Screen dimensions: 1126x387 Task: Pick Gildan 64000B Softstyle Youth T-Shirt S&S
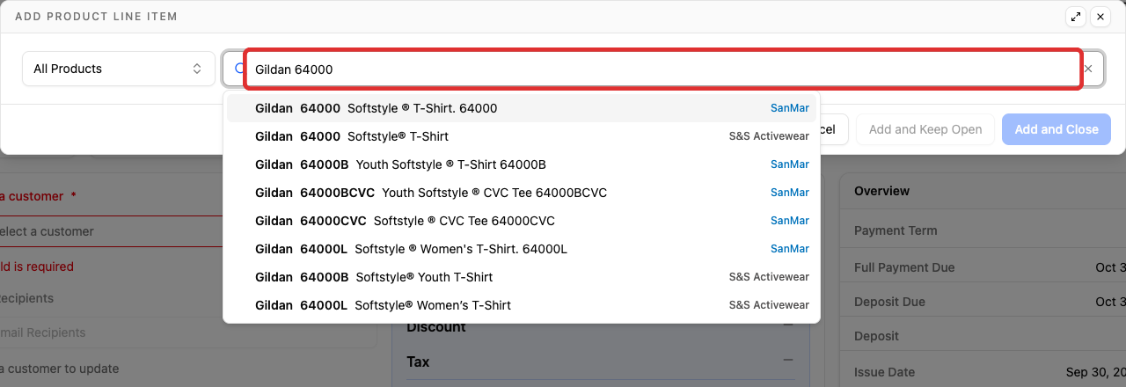522,277
